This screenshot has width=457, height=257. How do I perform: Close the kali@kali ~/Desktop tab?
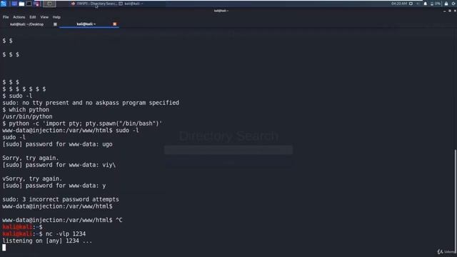(x=55, y=24)
